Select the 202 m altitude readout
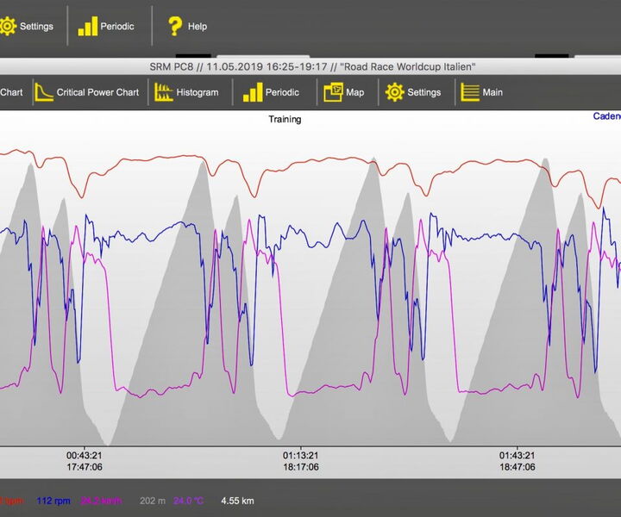Screen dimensions: 621x517 coord(152,500)
